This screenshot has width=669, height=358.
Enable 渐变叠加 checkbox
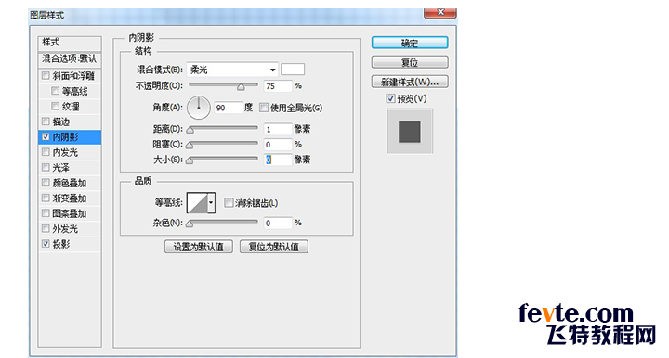pyautogui.click(x=46, y=198)
